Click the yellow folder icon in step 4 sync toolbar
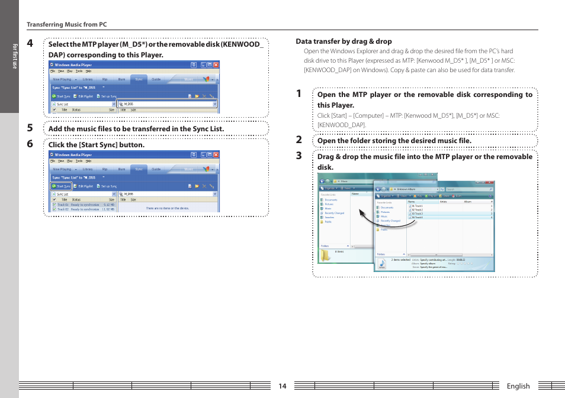This screenshot has height=398, width=565. [197, 96]
